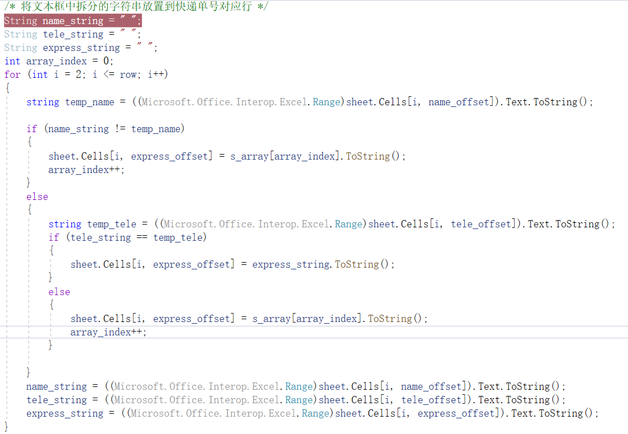This screenshot has width=628, height=434.
Task: Click the line 'int array_index = 0;'
Action: pos(59,61)
